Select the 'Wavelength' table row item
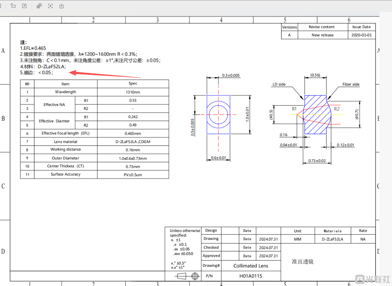Viewport: 392px width, 286px height. (x=65, y=92)
